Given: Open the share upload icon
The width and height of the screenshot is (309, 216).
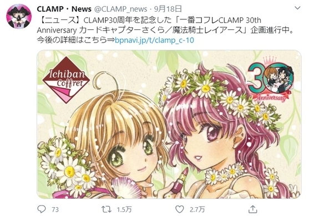Looking at the screenshot, I should pos(252,209).
